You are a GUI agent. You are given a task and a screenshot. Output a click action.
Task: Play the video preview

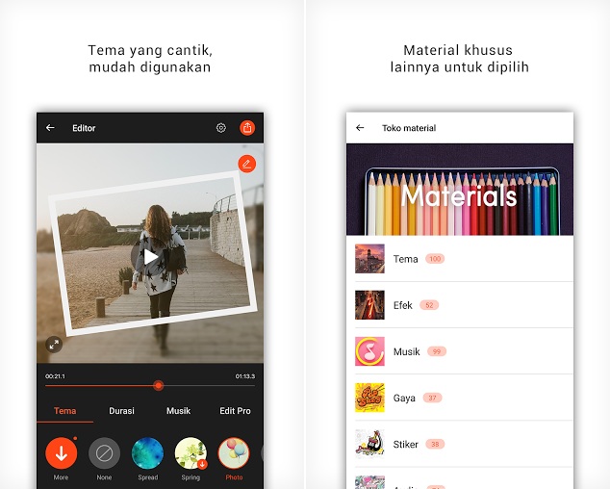coord(150,257)
